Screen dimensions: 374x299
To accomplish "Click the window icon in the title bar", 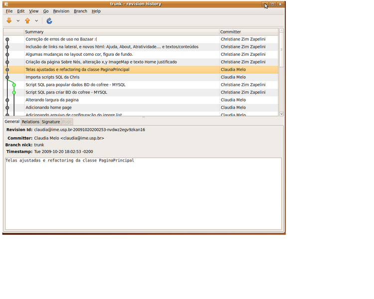I will point(6,4).
